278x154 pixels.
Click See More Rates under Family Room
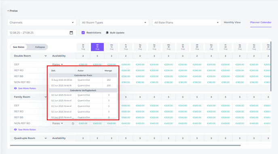click(27, 129)
